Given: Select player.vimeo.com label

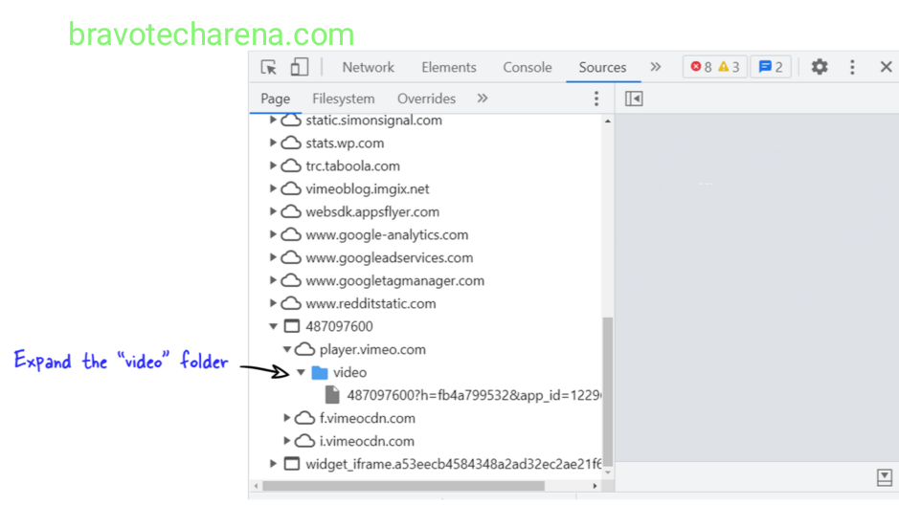Looking at the screenshot, I should (x=372, y=349).
